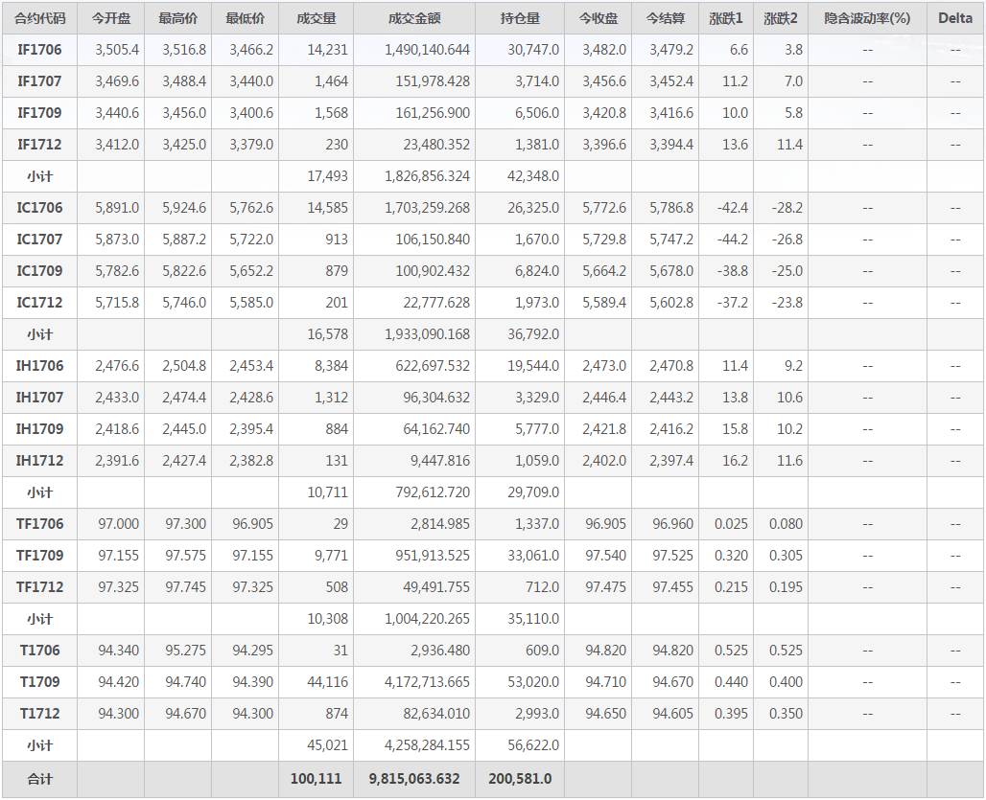Click the 今结算 column header
Viewport: 986px width, 800px height.
pos(666,18)
